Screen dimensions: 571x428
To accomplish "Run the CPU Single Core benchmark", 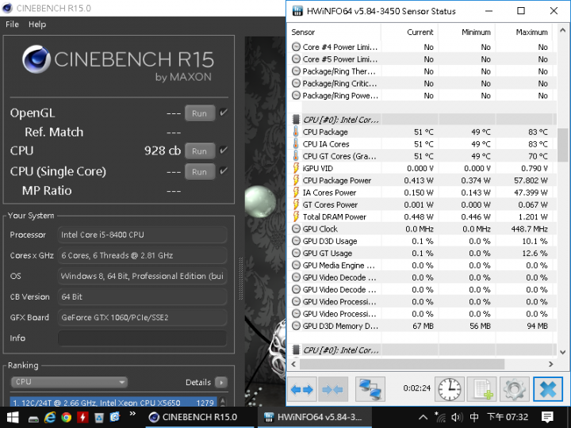I will [x=200, y=172].
